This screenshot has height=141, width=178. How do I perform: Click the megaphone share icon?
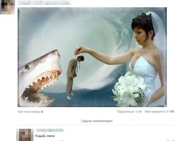coord(137,112)
